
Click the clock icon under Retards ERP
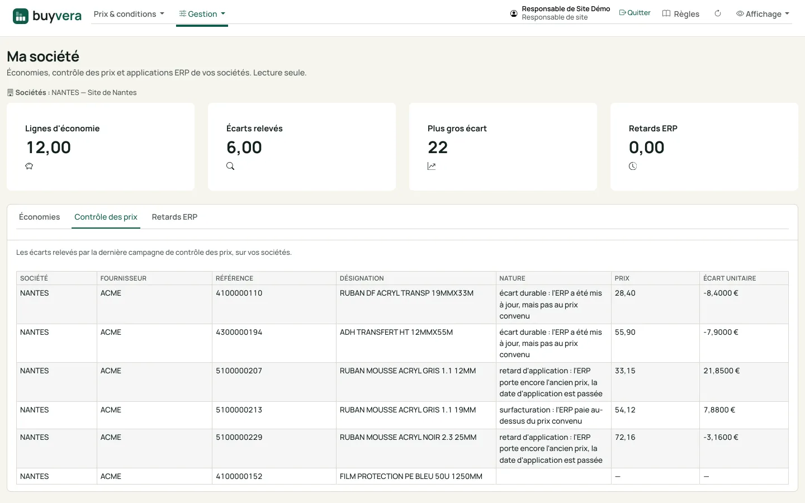(633, 166)
